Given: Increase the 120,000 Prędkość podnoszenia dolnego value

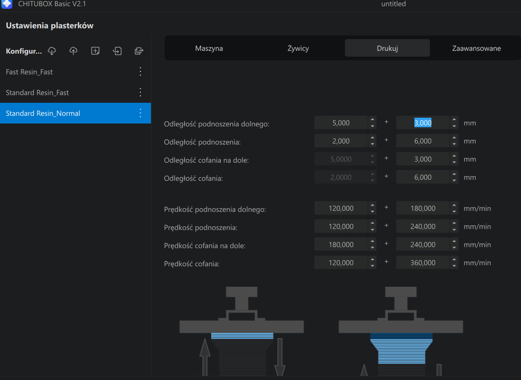Looking at the screenshot, I should 372,205.
